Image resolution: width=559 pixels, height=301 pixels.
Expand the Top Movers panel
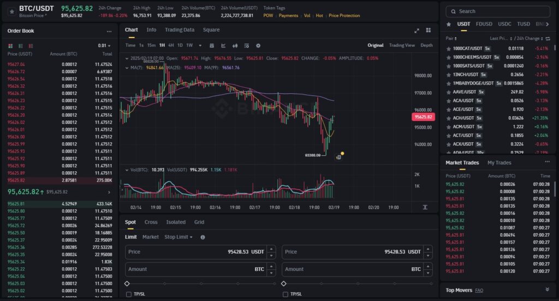point(547,290)
